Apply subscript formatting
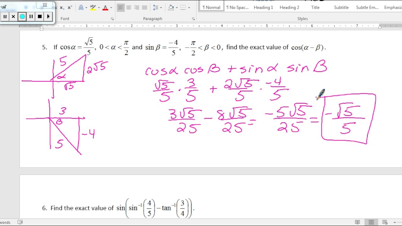402x226 pixels. point(62,8)
